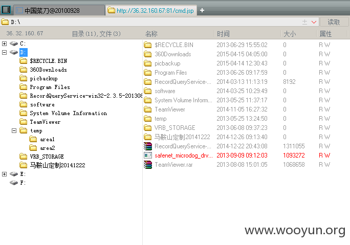This screenshot has width=350, height=245.
Task: Click 360Downloads folder icon in file list
Action: point(148,54)
